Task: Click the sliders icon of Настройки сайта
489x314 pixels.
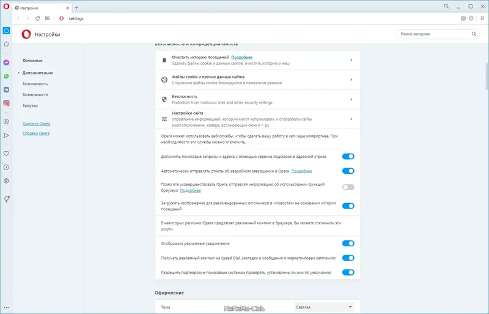Action: click(x=164, y=119)
